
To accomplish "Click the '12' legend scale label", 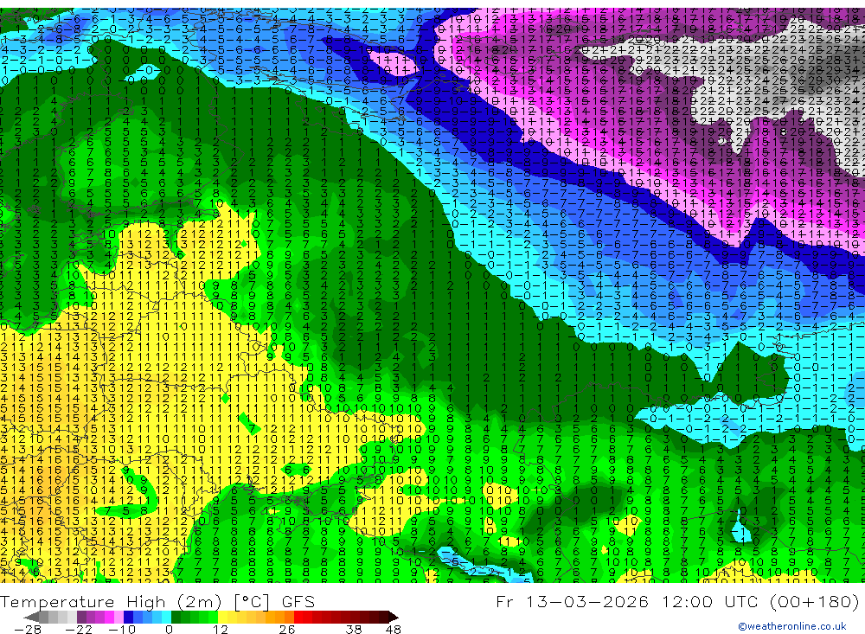I will 221,629.
